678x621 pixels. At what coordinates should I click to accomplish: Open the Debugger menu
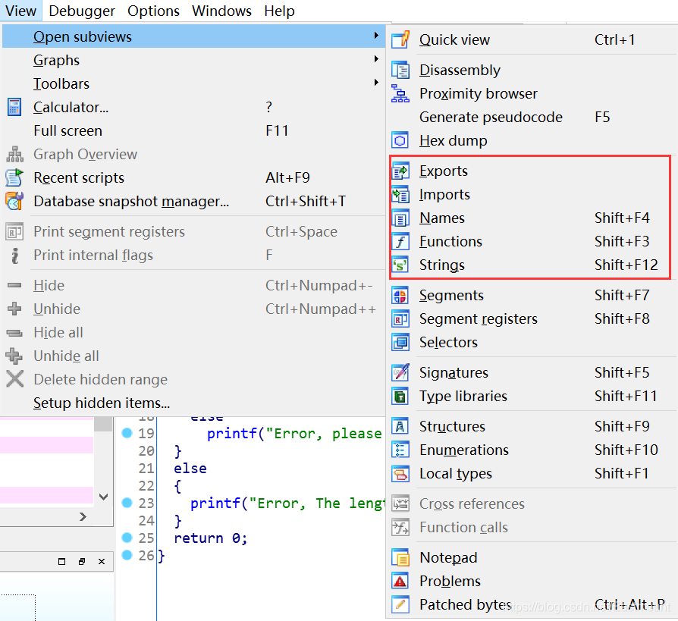[x=82, y=11]
